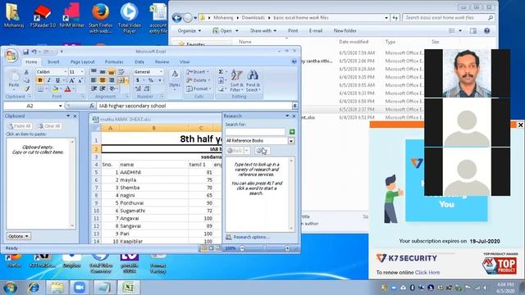The width and height of the screenshot is (525, 295).
Task: Switch to the Review tab
Action: (x=162, y=62)
